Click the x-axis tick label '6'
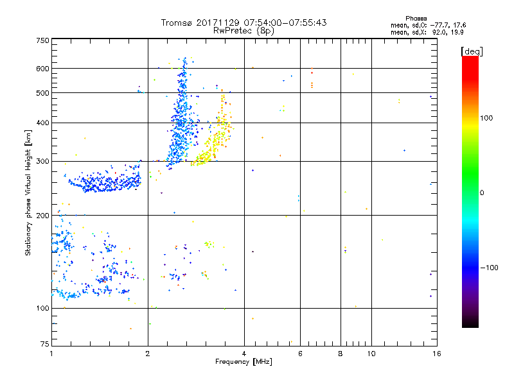Image resolution: width=514 pixels, height=385 pixels. click(300, 354)
